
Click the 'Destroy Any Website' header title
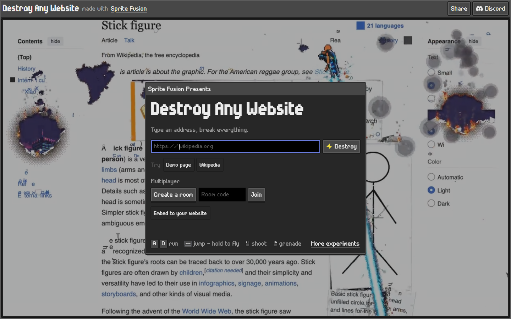coord(41,8)
